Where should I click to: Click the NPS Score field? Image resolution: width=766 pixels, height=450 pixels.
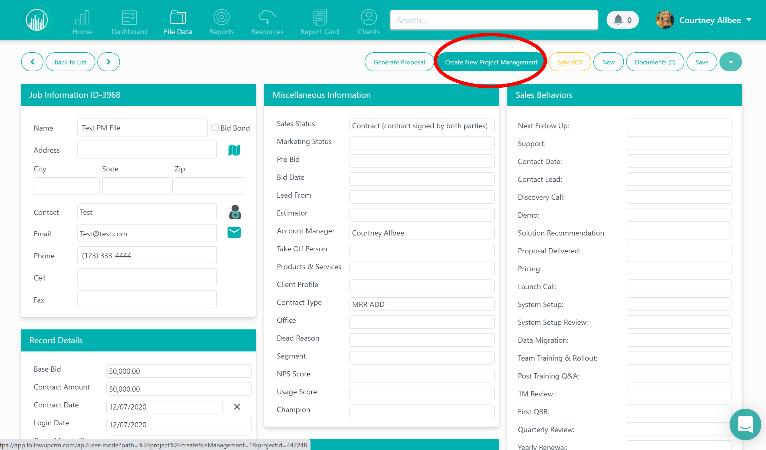point(422,376)
